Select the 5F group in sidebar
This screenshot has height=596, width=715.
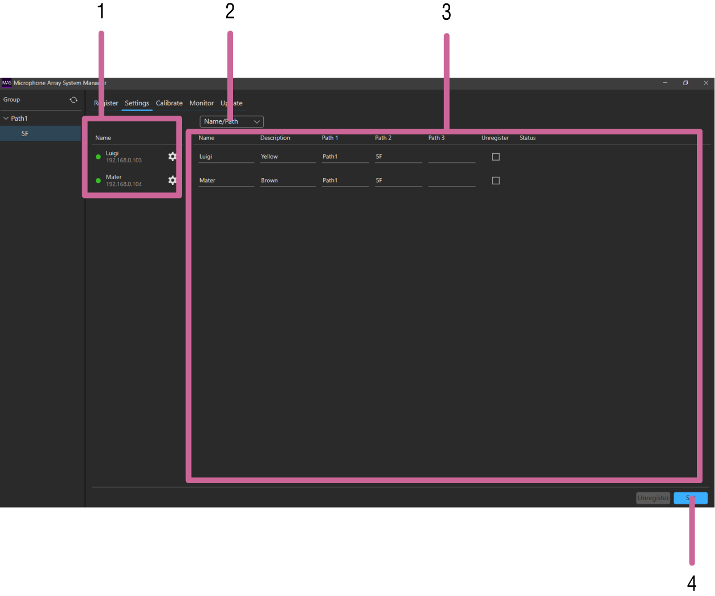point(24,134)
